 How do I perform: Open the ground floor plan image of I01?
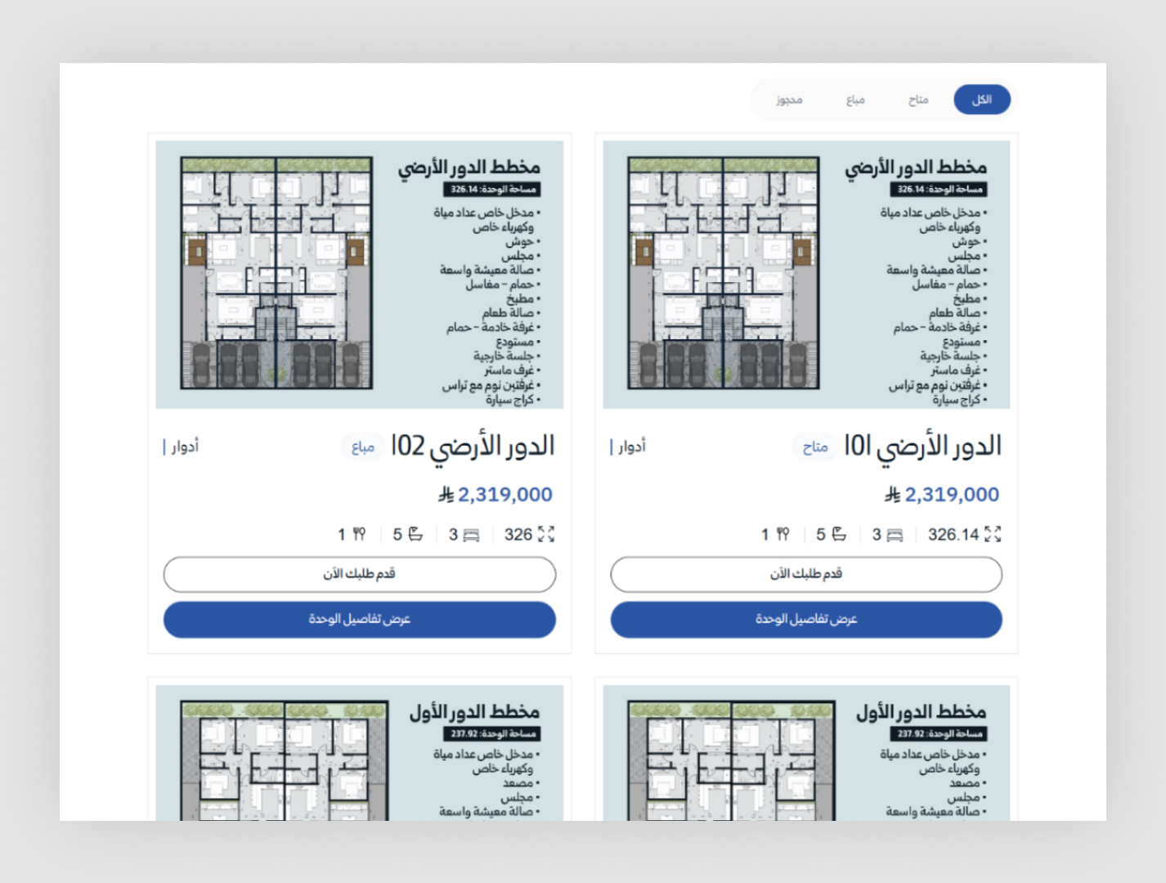[724, 274]
